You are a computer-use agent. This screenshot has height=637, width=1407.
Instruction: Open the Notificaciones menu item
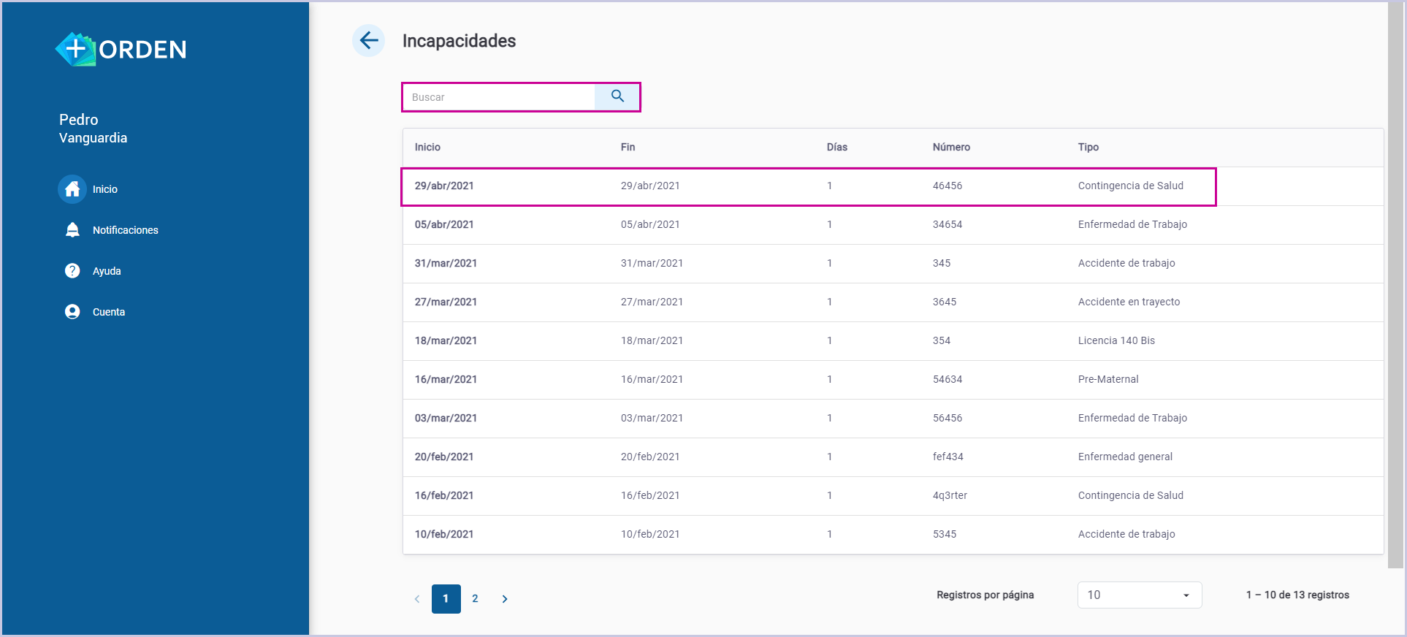pyautogui.click(x=125, y=230)
